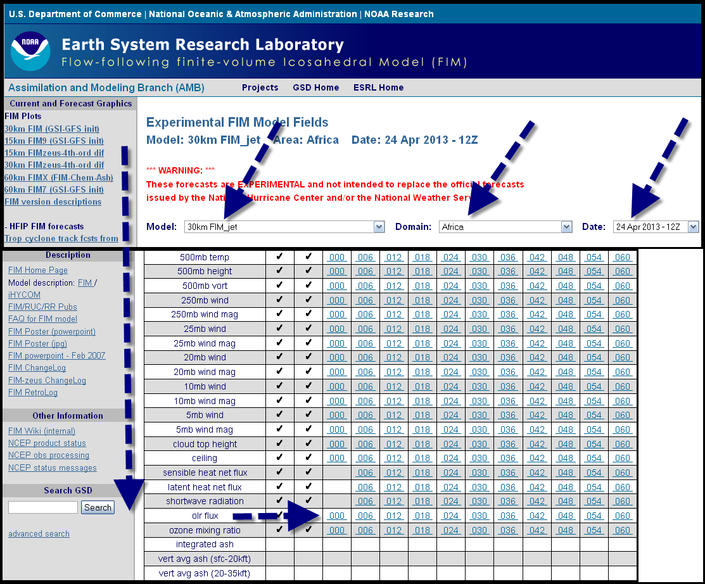Click the 'vert avg ash (sfc-20kft)' row label
The width and height of the screenshot is (705, 584).
[205, 559]
